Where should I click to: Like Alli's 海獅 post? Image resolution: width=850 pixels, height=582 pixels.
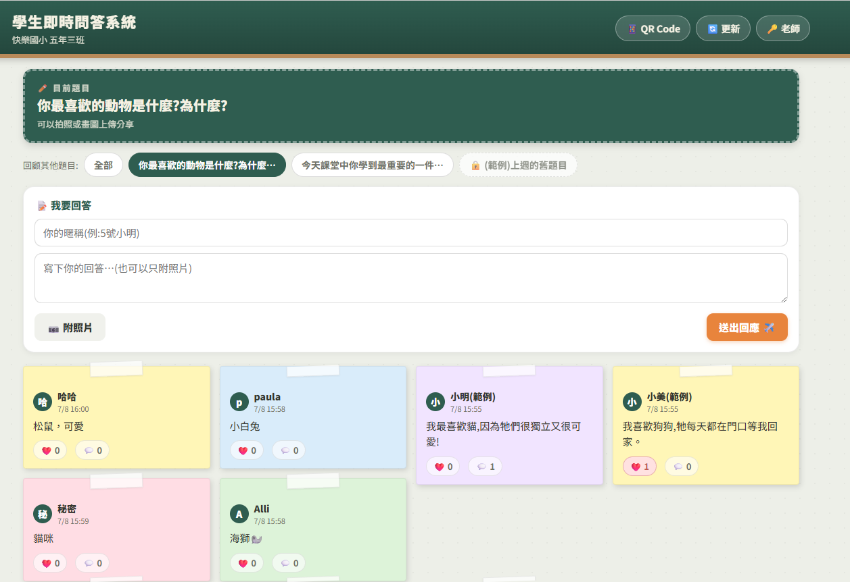click(x=247, y=562)
